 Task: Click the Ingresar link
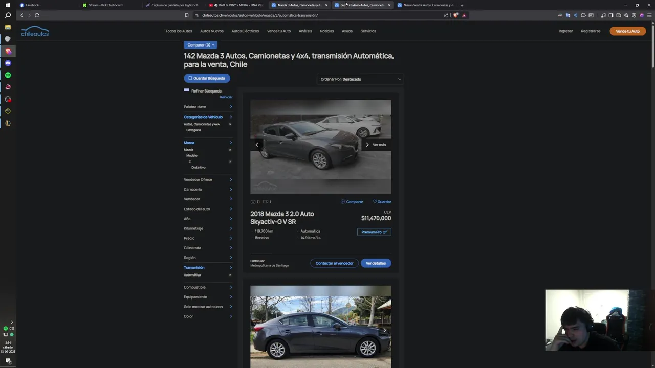point(565,31)
